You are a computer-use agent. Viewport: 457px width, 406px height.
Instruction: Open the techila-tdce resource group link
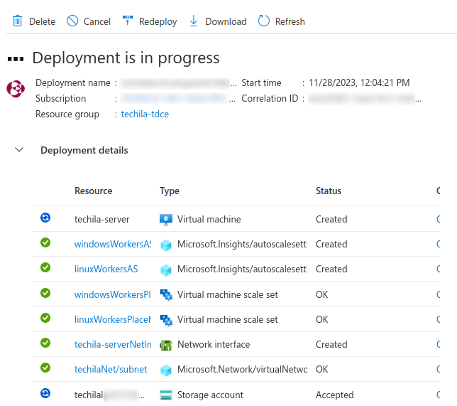pyautogui.click(x=145, y=114)
